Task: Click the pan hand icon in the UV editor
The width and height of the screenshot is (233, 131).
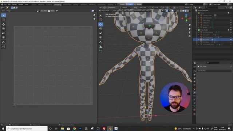Action: (x=94, y=19)
